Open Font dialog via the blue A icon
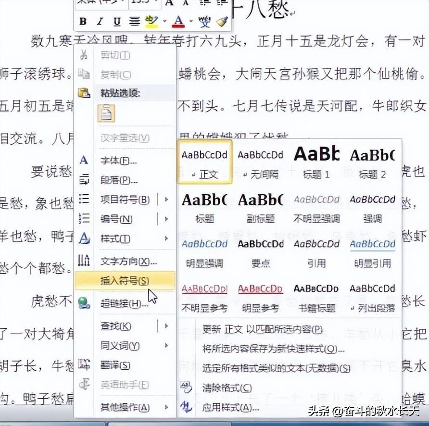Screen dimensions: 429x426 tap(84, 160)
